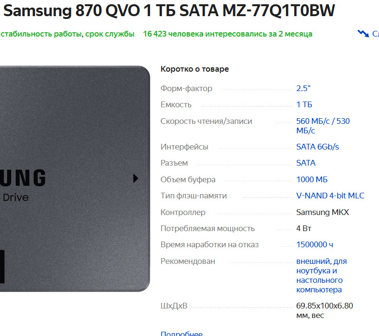Screen dimensions: 379x336
Task: Open the 1 ТБ capacity link
Action: pos(304,104)
